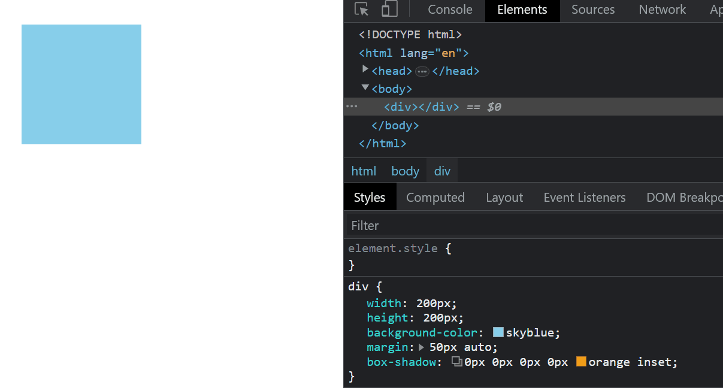723x388 pixels.
Task: Click the html breadcrumb item
Action: coord(364,171)
